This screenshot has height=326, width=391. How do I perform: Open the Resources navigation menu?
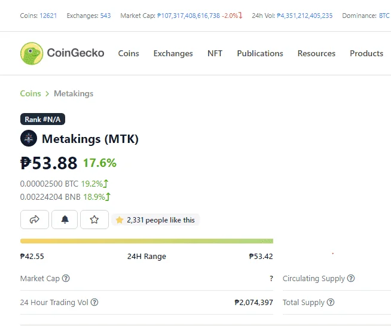point(316,53)
